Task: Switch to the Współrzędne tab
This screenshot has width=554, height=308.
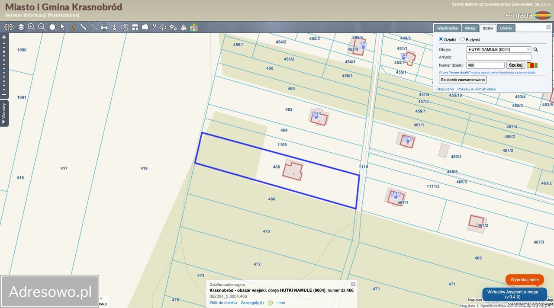Action: pos(448,28)
